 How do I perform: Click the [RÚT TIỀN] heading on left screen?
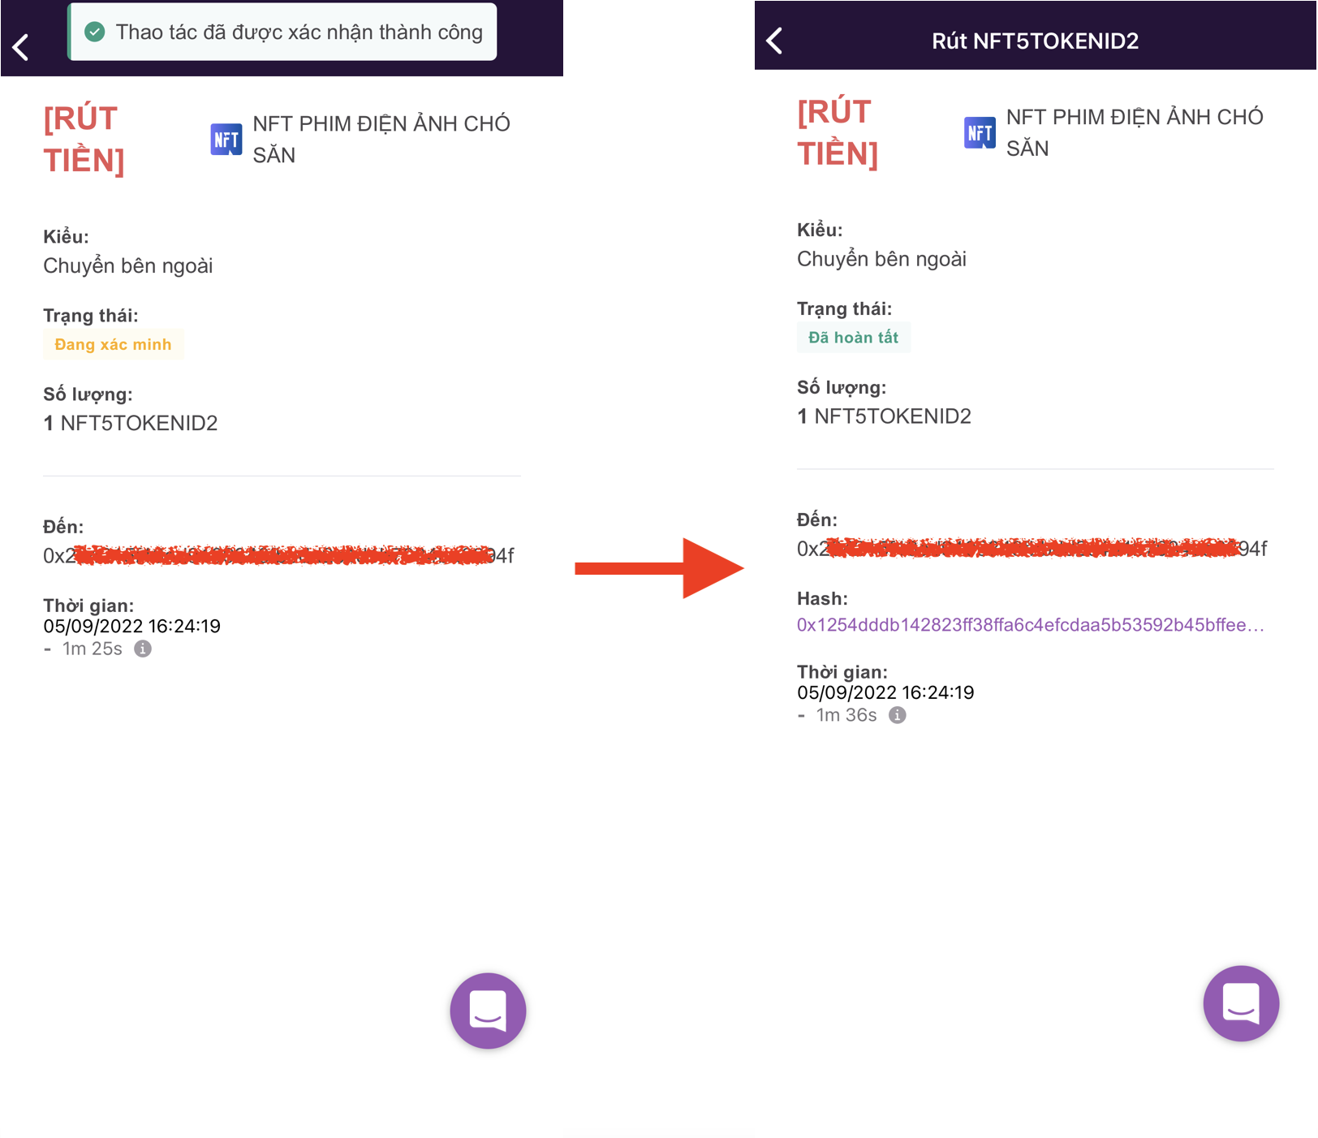[84, 140]
